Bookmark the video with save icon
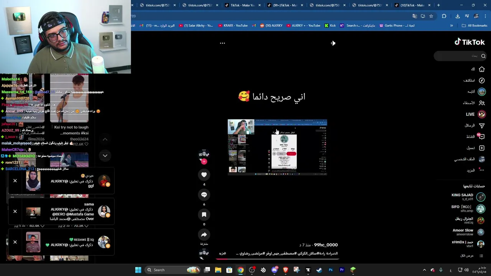Viewport: 491px width, 276px height. pos(204,215)
